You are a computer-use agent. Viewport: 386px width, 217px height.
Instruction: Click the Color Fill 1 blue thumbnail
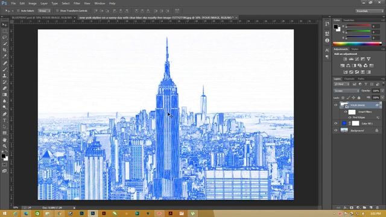tap(344, 123)
